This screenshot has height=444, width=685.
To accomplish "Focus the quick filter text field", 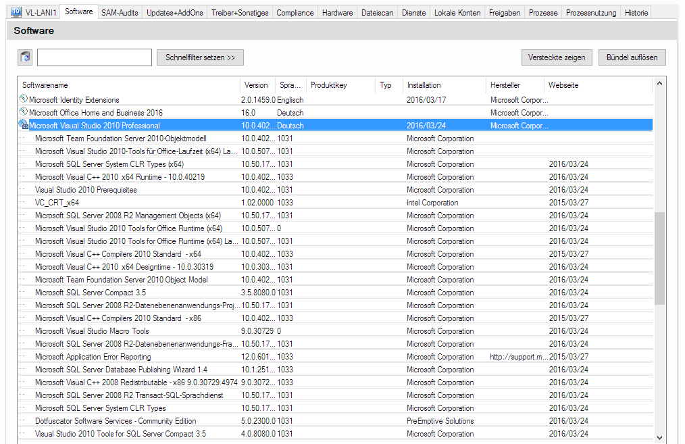I will pyautogui.click(x=95, y=57).
